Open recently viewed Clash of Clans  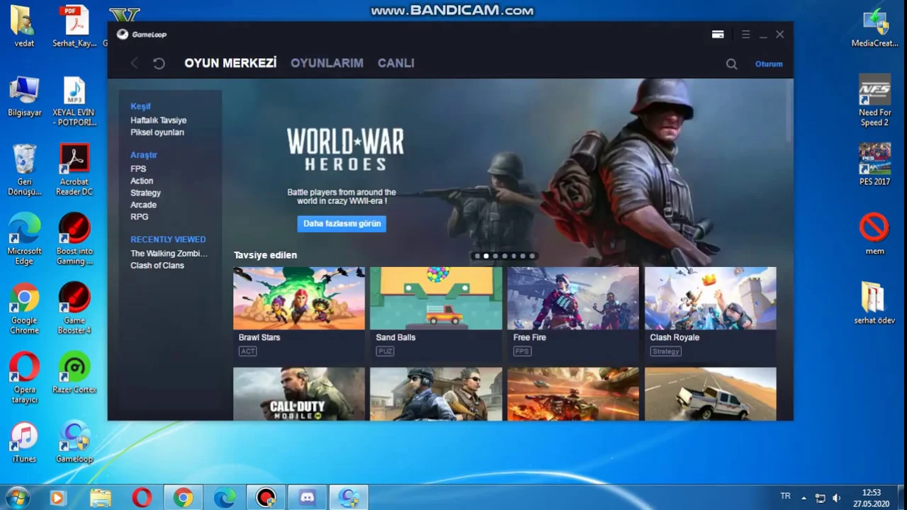point(157,266)
